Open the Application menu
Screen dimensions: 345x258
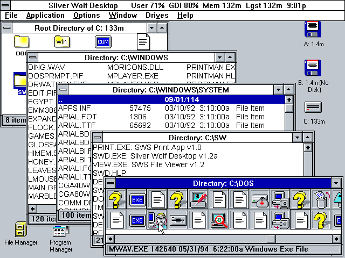(x=45, y=16)
